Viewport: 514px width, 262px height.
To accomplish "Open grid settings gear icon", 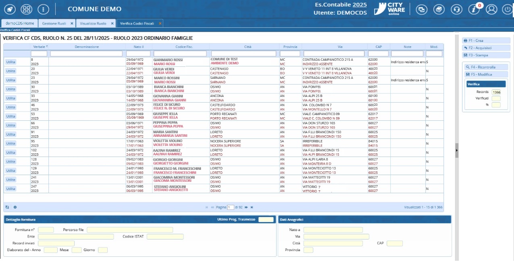I will (15, 207).
